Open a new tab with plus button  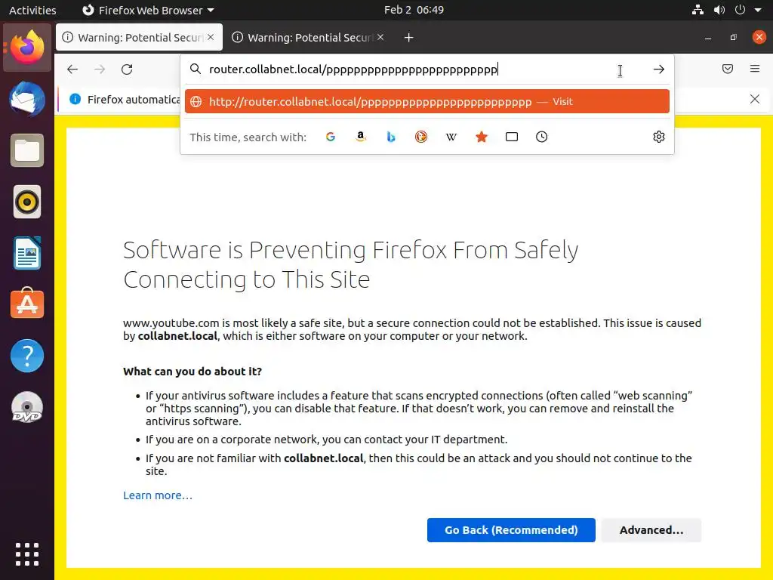click(408, 38)
